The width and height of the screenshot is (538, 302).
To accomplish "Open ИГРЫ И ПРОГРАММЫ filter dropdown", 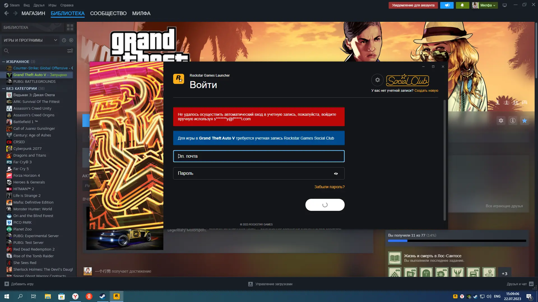I will 30,40.
